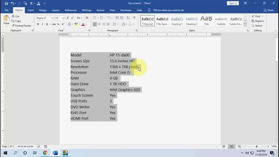Center the selected text
The width and height of the screenshot is (279, 157).
[x=99, y=24]
